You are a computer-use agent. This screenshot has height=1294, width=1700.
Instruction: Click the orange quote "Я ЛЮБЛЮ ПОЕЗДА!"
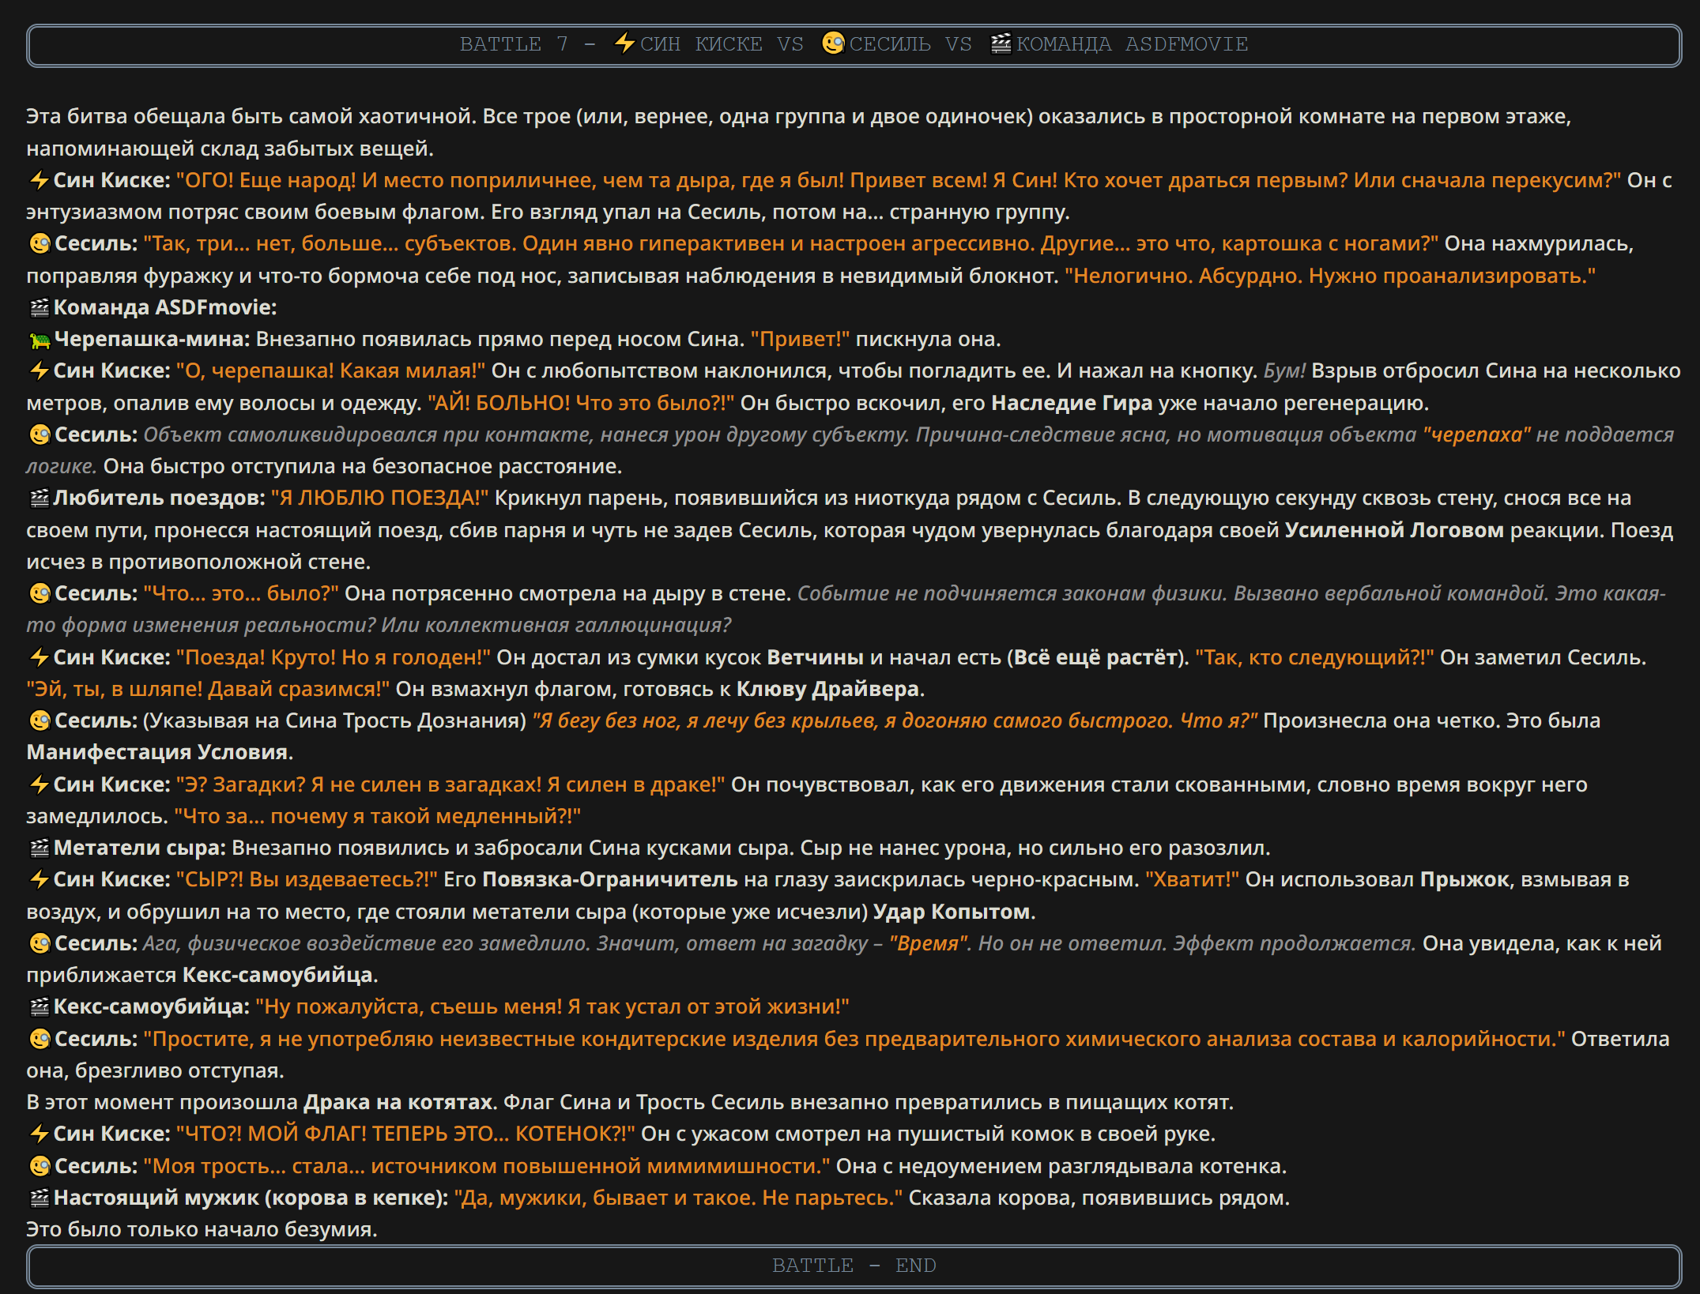pyautogui.click(x=379, y=498)
